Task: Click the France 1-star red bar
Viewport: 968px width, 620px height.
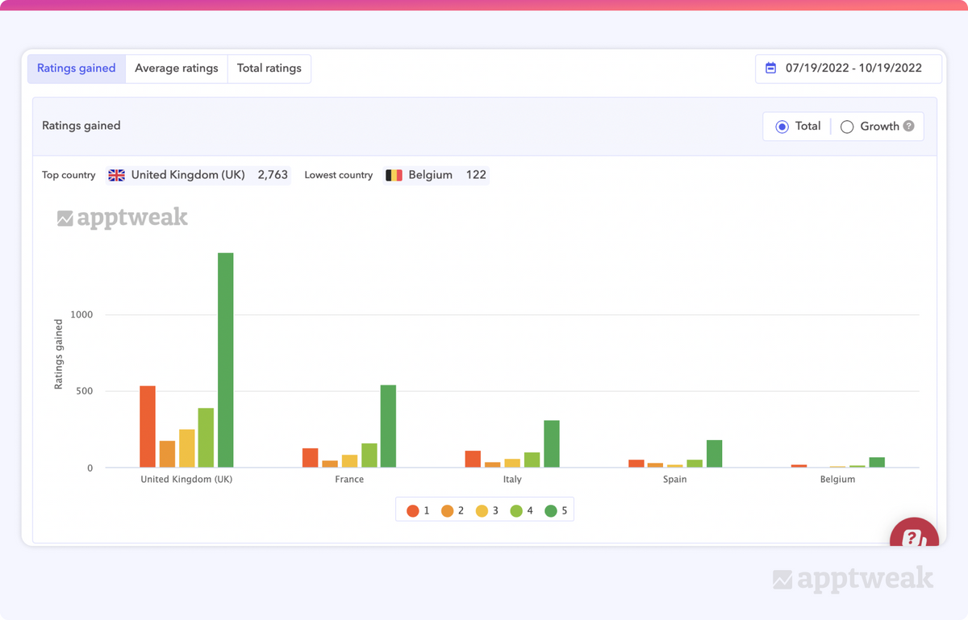Action: 311,458
